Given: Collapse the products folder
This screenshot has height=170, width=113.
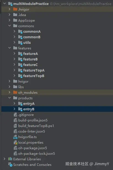Looking at the screenshot, I should [x=9, y=98].
